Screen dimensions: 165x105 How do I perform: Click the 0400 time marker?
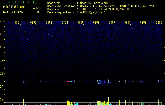pyautogui.click(x=159, y=23)
